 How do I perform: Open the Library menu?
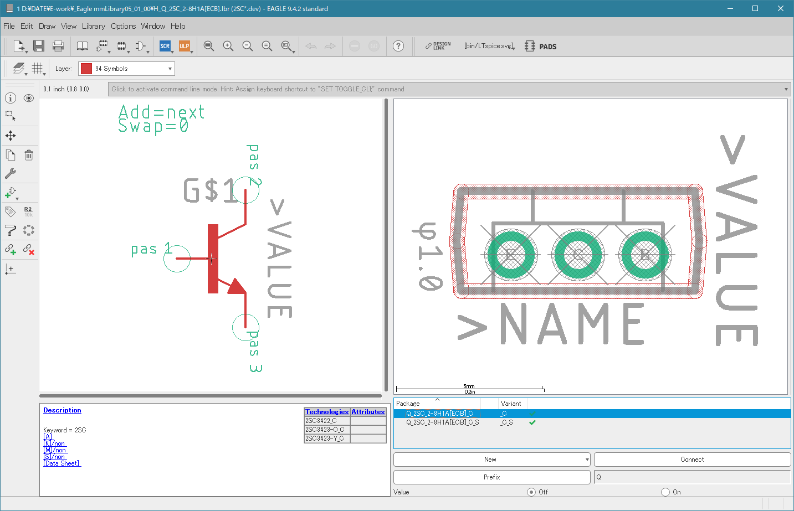click(x=93, y=26)
